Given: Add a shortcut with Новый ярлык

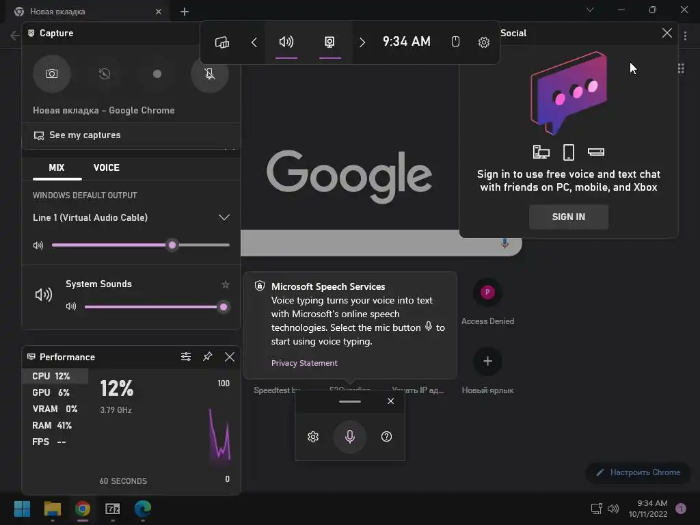Looking at the screenshot, I should (487, 370).
